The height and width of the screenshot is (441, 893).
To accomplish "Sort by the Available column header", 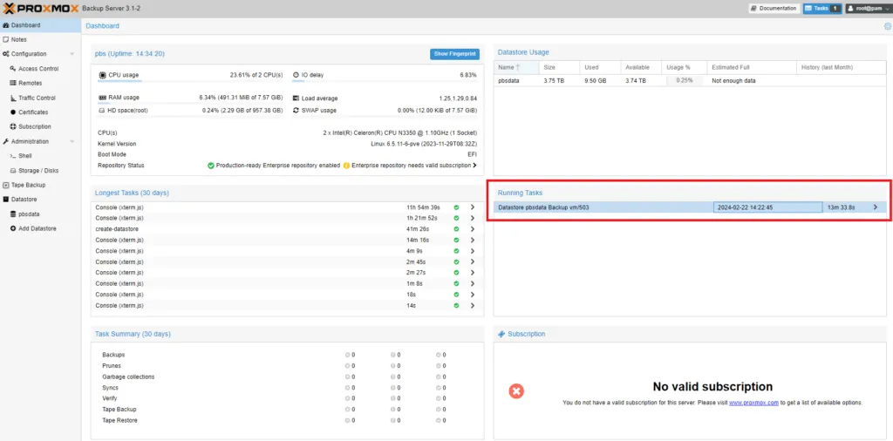I will pos(641,67).
